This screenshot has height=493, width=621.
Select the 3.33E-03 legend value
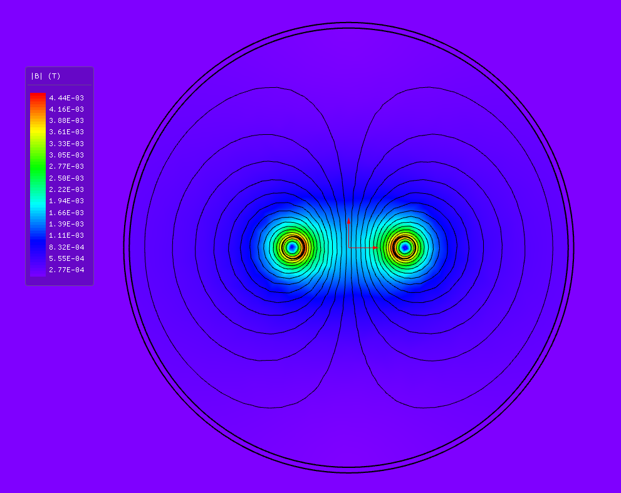click(x=66, y=144)
